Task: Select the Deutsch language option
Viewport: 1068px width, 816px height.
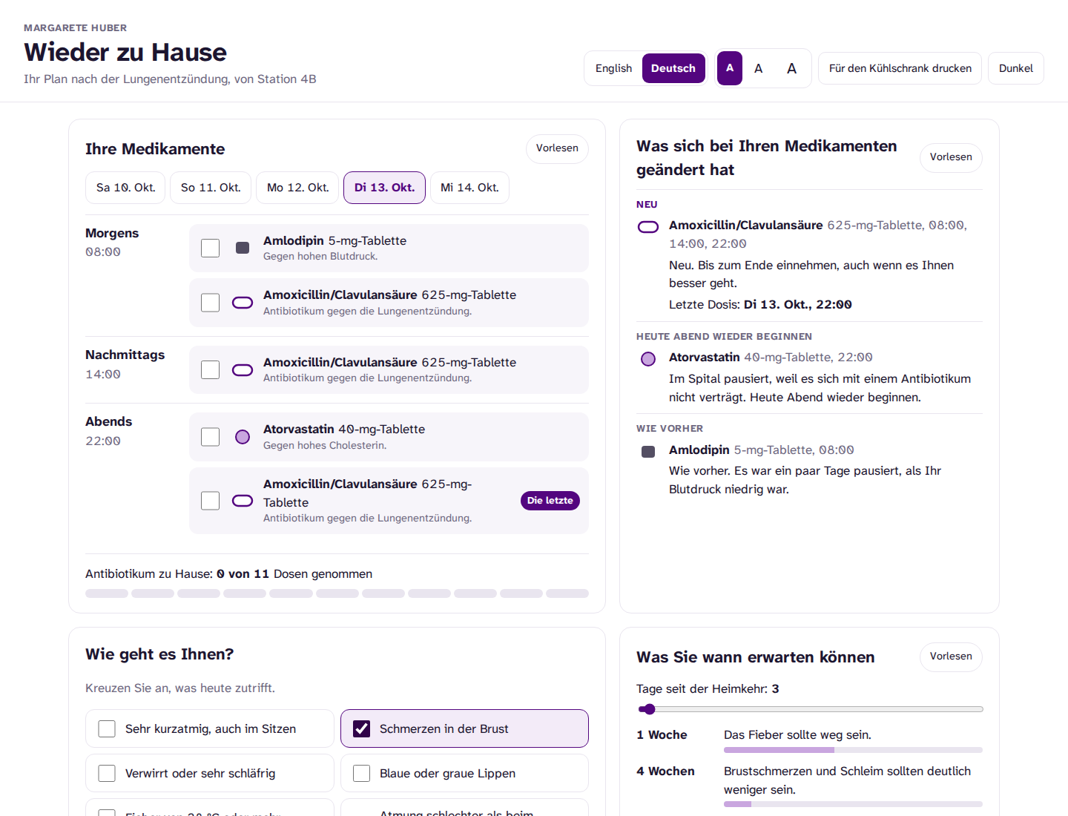Action: (x=673, y=68)
